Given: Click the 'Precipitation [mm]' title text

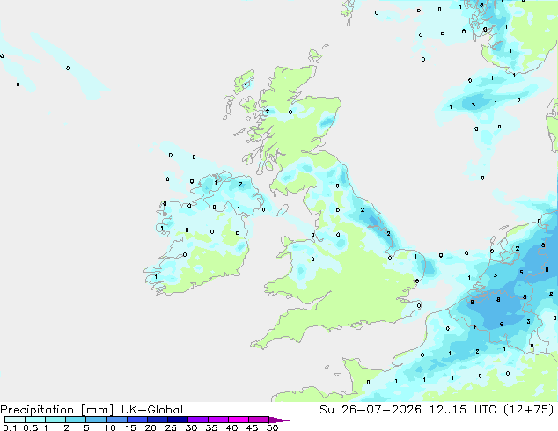Looking at the screenshot, I should pos(56,410).
